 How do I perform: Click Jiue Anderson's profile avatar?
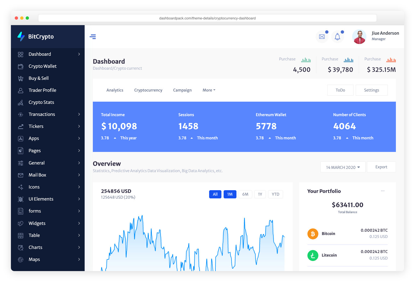click(359, 37)
